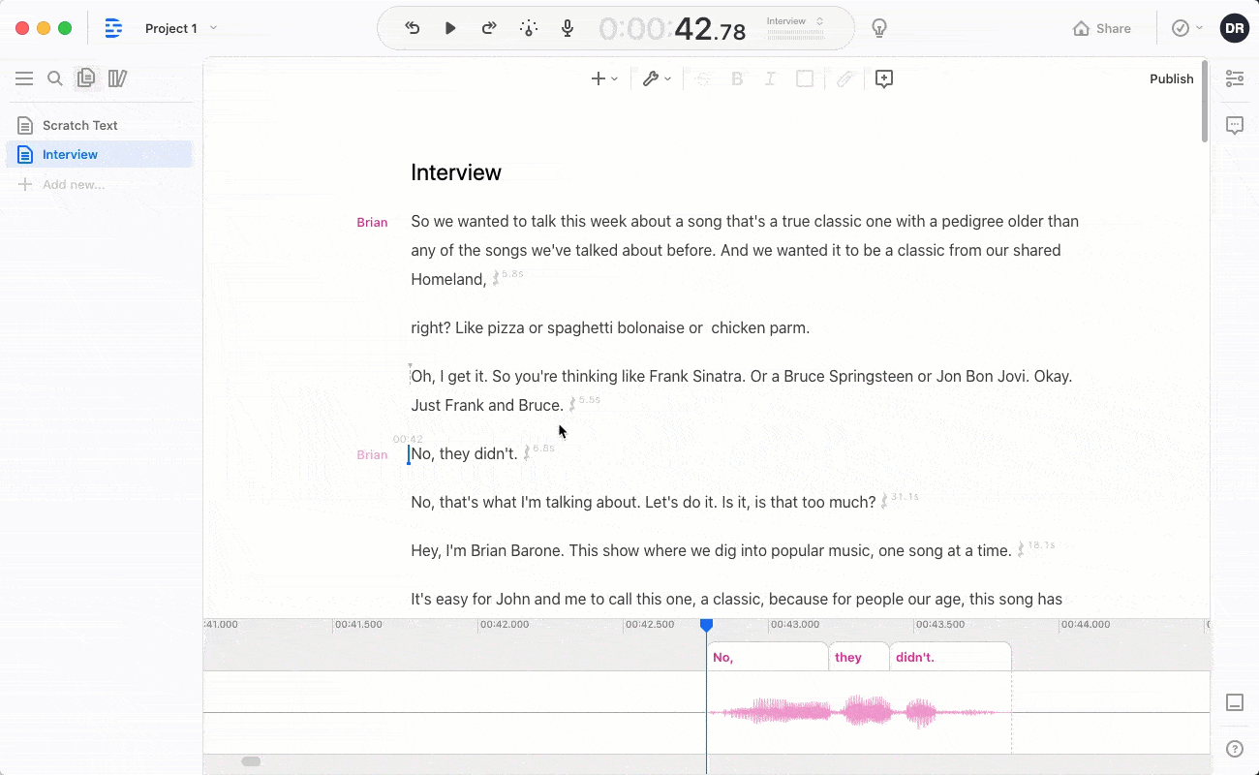The height and width of the screenshot is (775, 1259).
Task: Click the Publish button
Action: [x=1171, y=79]
